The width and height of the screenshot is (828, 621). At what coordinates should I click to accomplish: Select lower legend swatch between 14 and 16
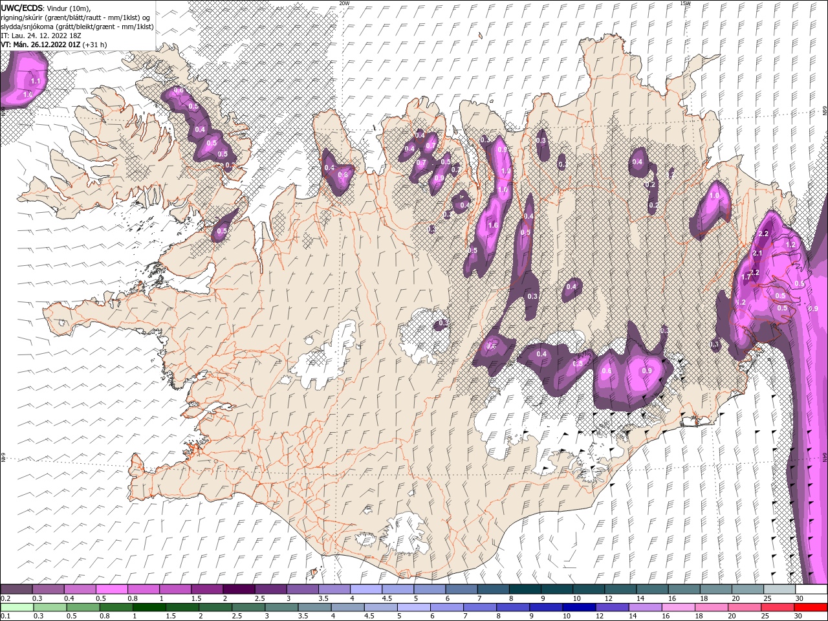click(646, 607)
